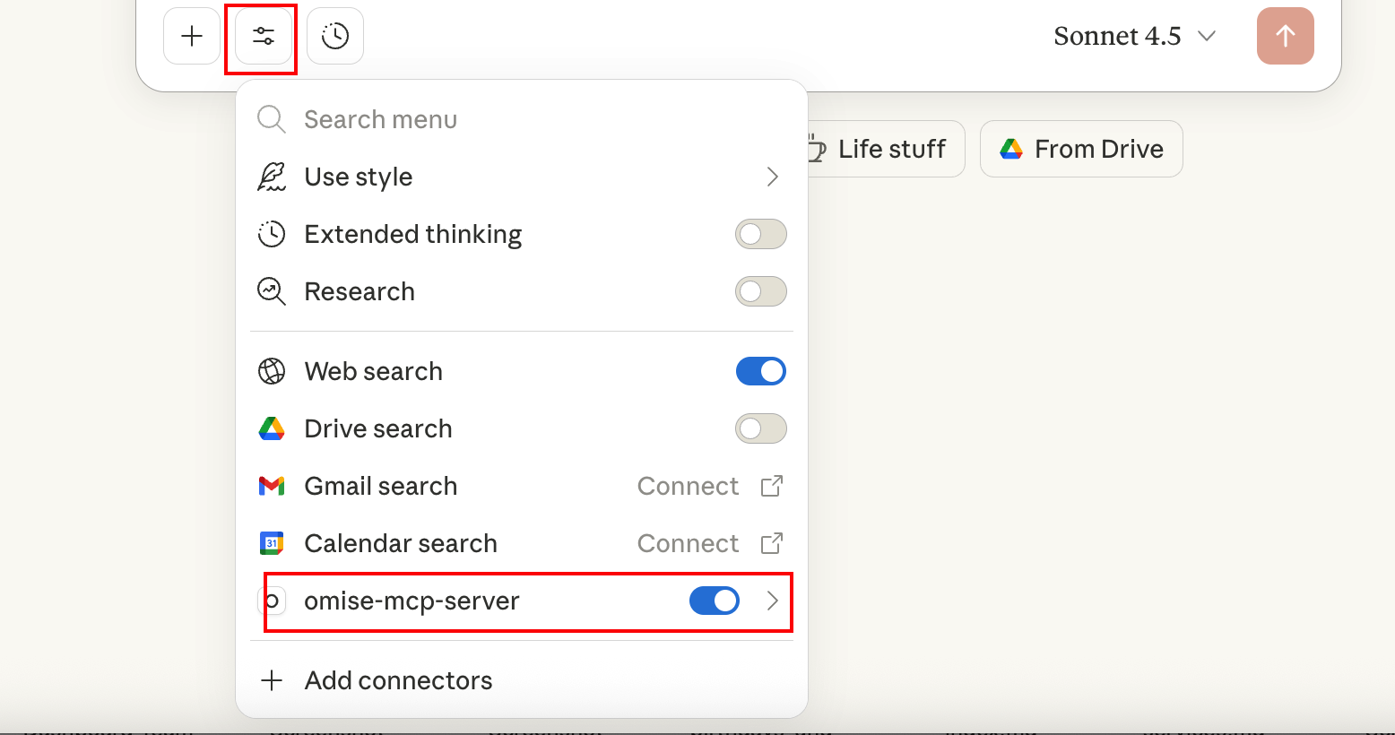Click the From Drive suggestion button
Screen dimensions: 1395x735
pos(1081,150)
